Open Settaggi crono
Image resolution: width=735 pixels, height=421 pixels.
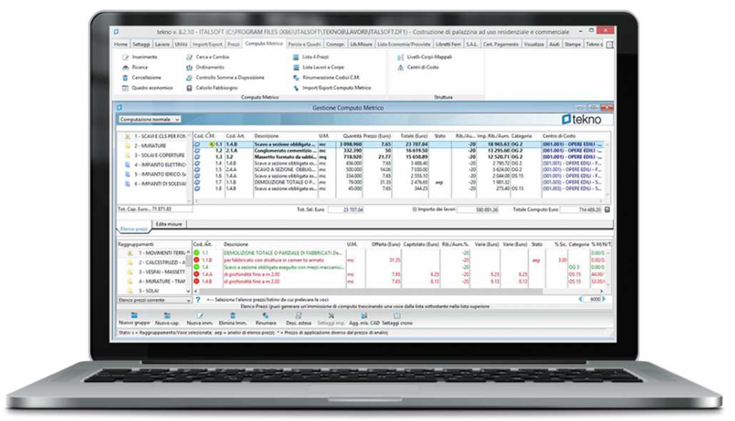point(397,319)
